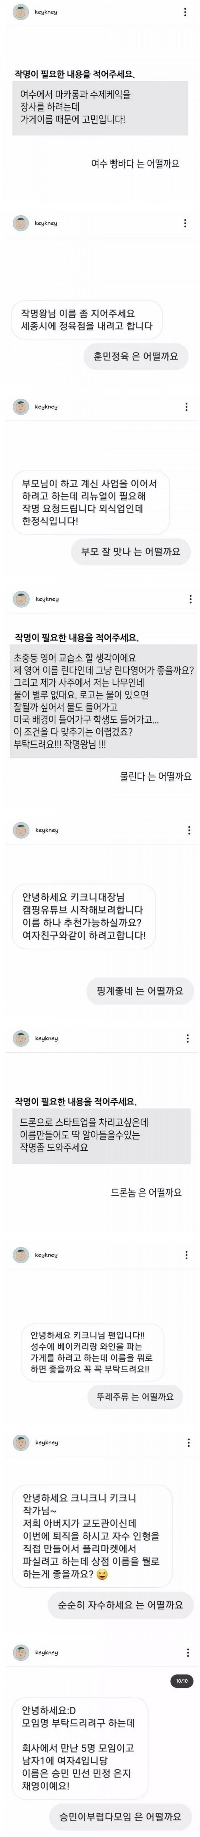This screenshot has width=200, height=1837.
Task: Tap the kebab menu above the 부모 잘 맛나 post
Action: 186,407
